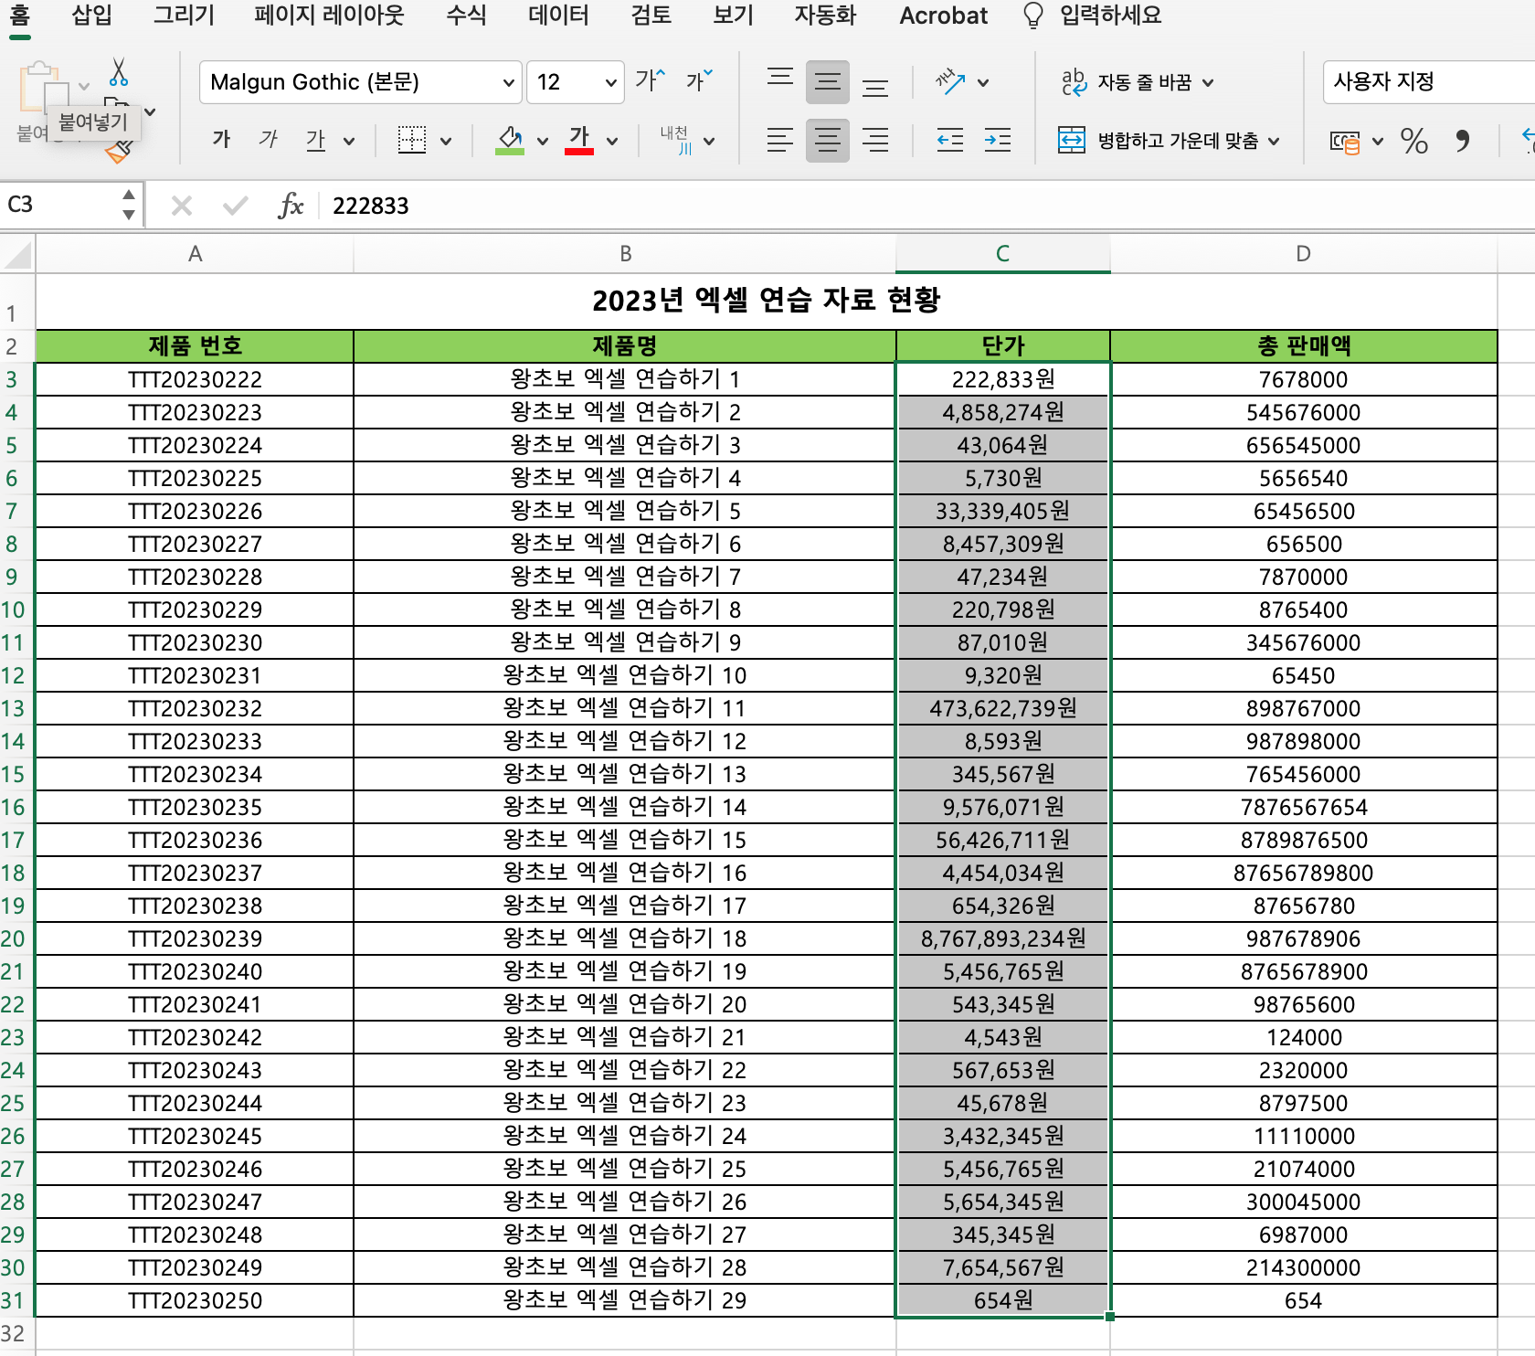Open underline style dropdown arrow
Image resolution: width=1535 pixels, height=1356 pixels.
(349, 141)
